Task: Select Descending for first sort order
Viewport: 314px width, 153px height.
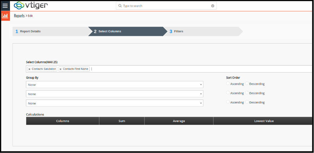Action: (247, 84)
